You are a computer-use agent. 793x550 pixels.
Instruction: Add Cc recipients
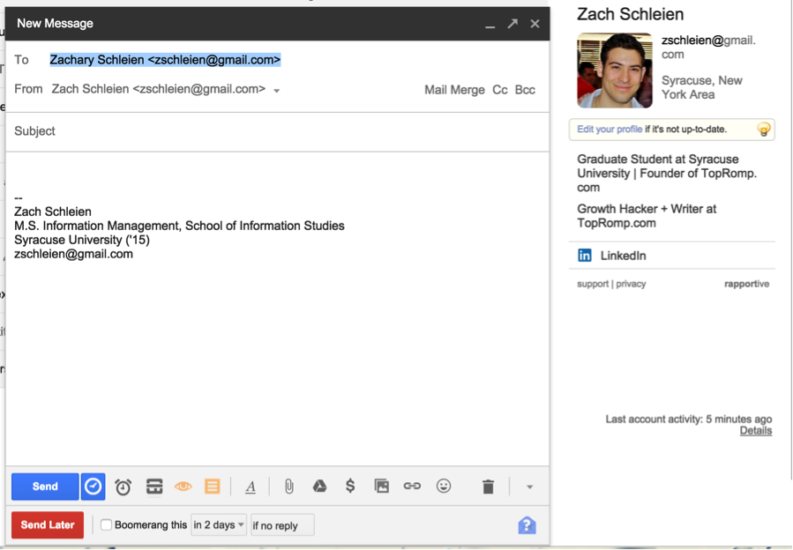pos(499,90)
